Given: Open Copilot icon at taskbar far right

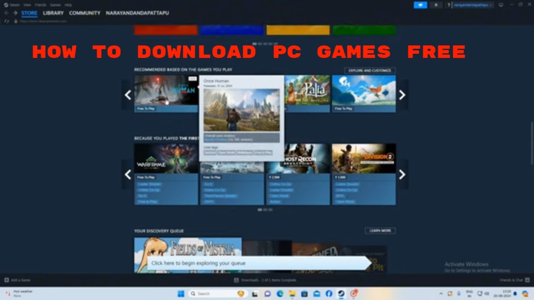Looking at the screenshot, I should click(x=525, y=294).
